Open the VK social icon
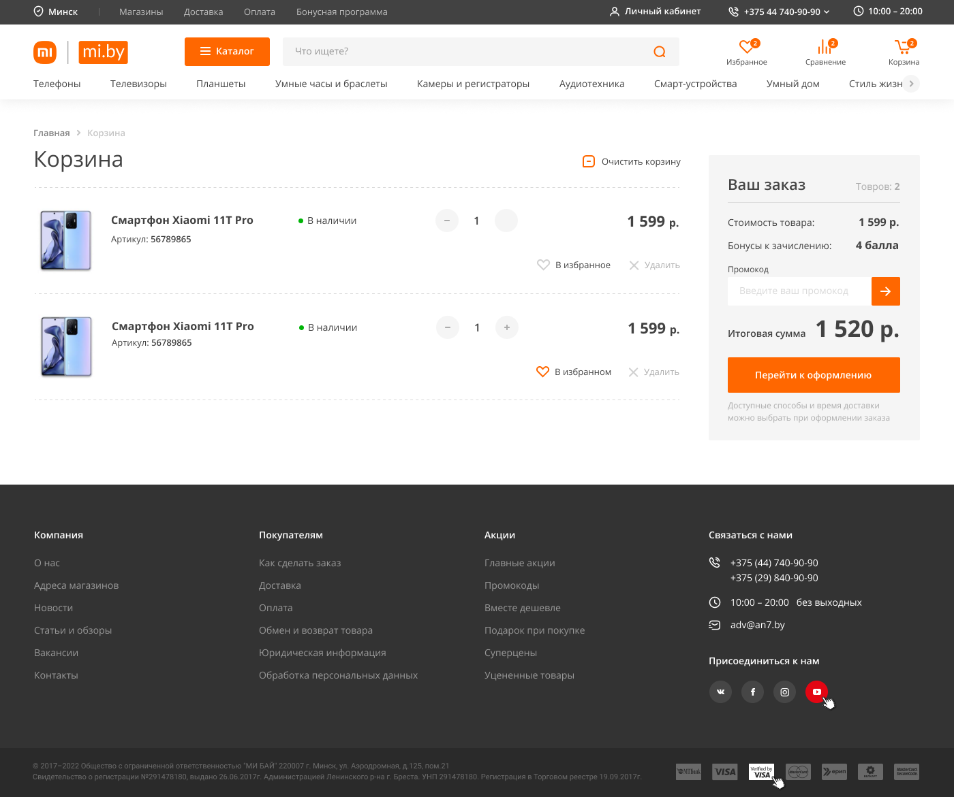954x797 pixels. coord(720,692)
